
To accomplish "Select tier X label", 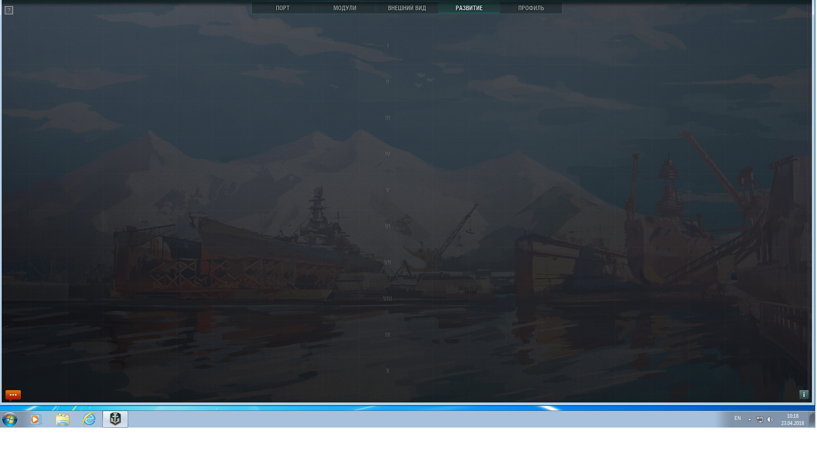I will [x=388, y=371].
